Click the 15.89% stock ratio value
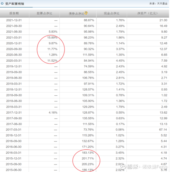The width and height of the screenshot is (172, 172). coord(52,38)
